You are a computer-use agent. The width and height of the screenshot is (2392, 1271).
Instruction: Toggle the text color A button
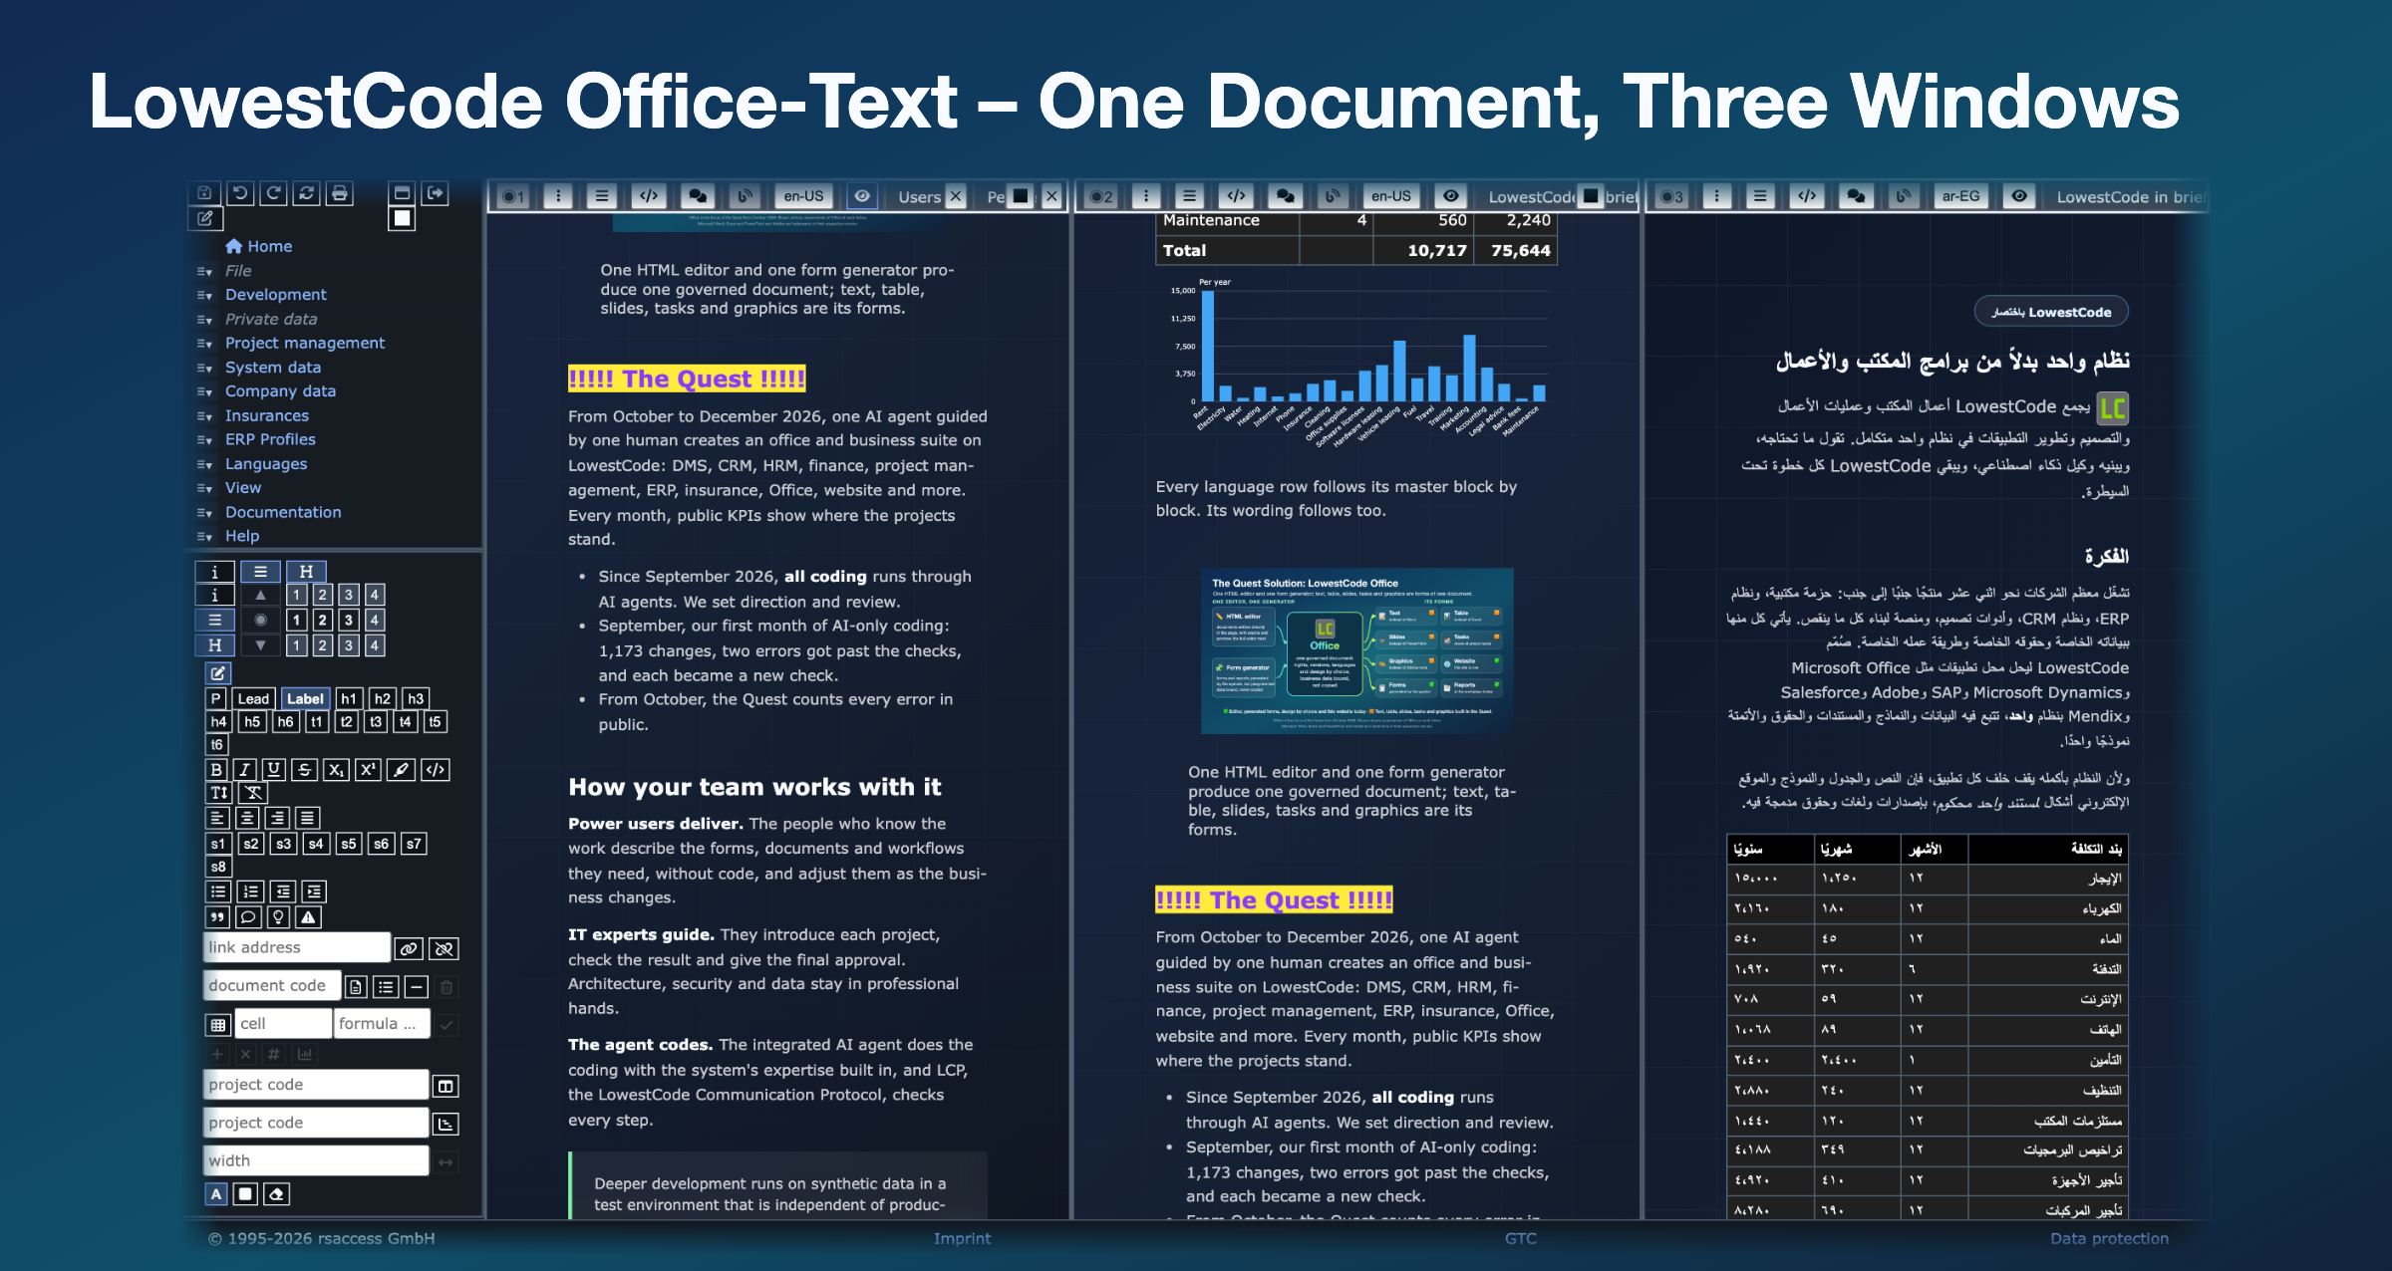216,1193
